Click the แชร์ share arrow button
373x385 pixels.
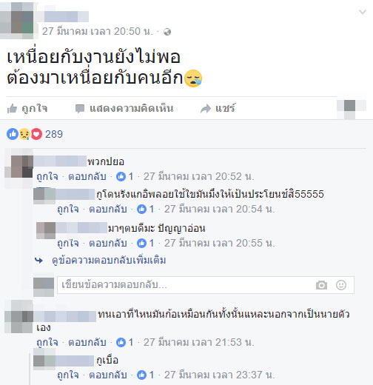[x=218, y=109]
